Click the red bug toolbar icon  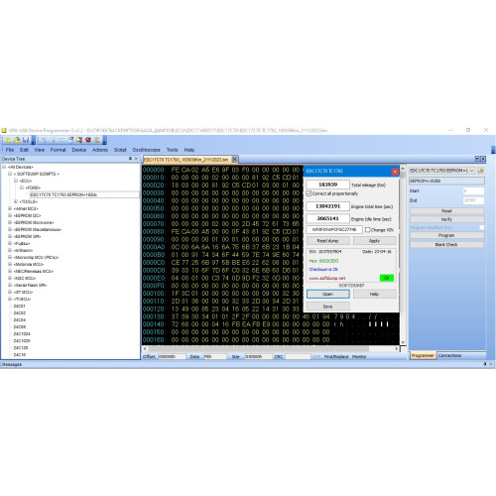(x=88, y=140)
